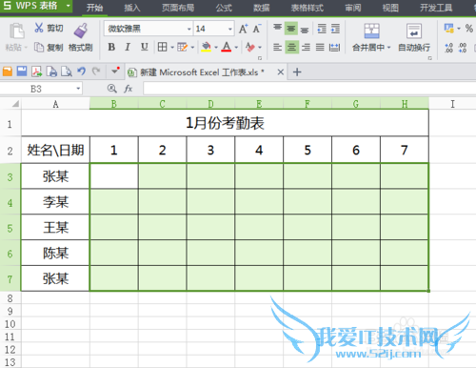Toggle bold formatting

(x=111, y=47)
